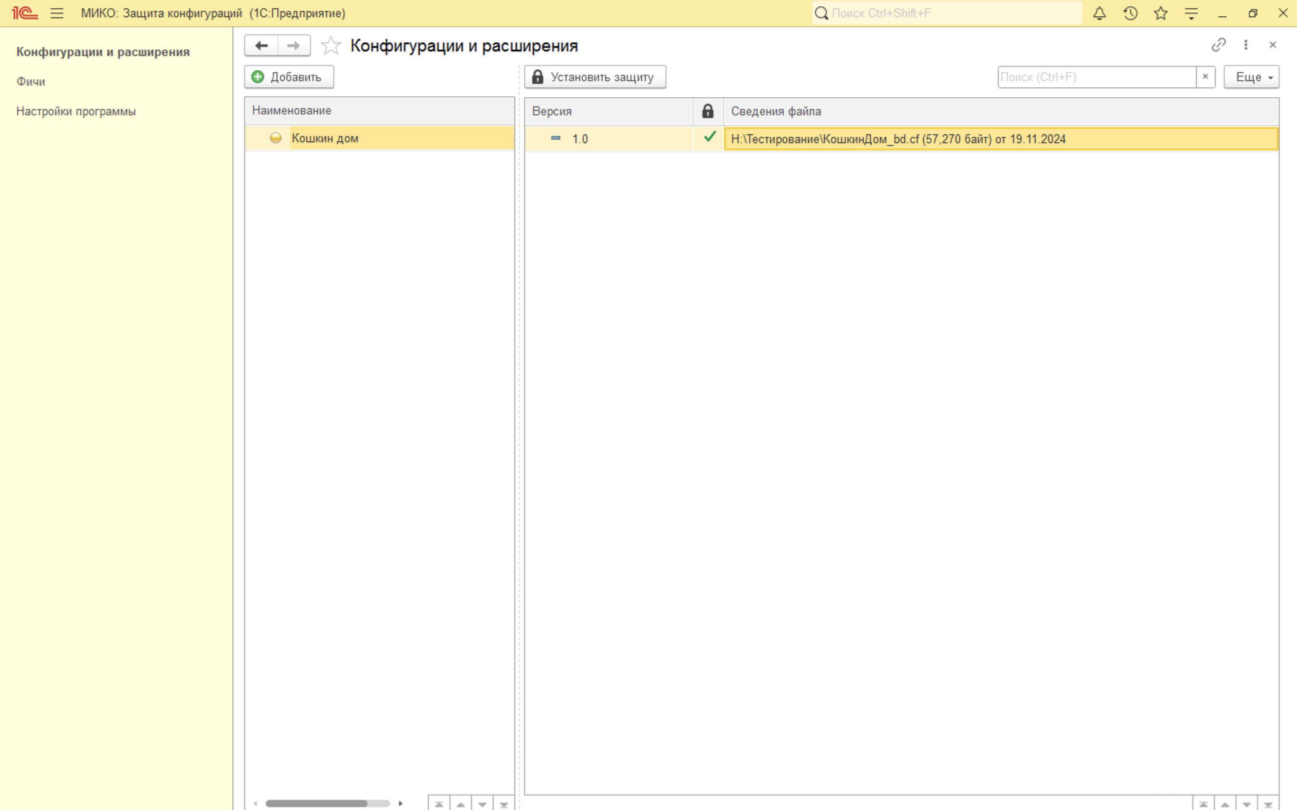Image resolution: width=1297 pixels, height=810 pixels.
Task: Click the lock column header icon
Action: [x=707, y=111]
